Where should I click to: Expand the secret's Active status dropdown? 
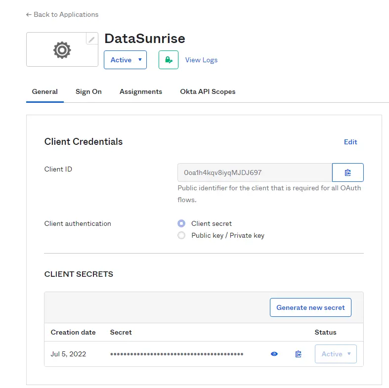(x=336, y=354)
